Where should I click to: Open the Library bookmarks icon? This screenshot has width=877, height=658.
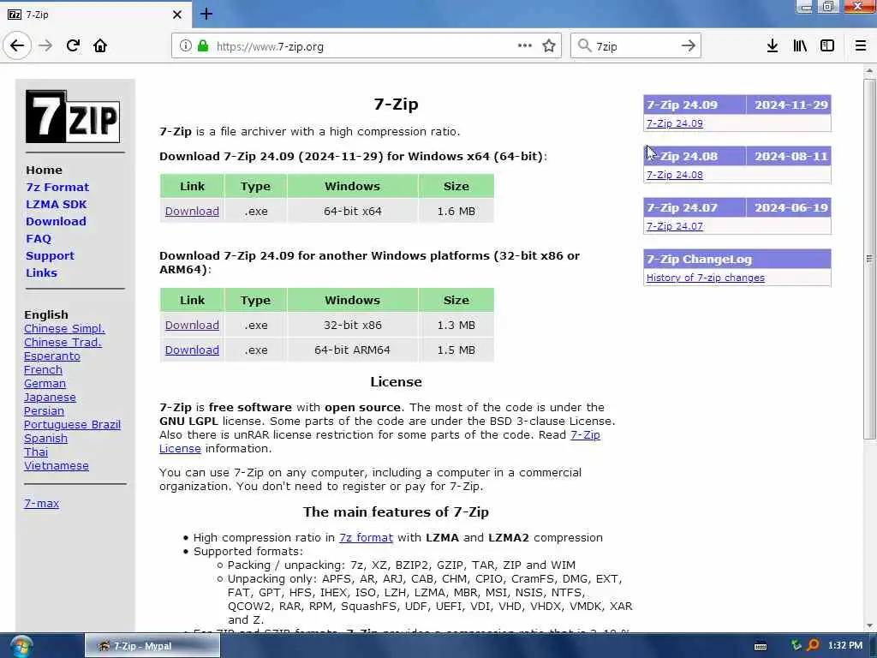point(800,46)
